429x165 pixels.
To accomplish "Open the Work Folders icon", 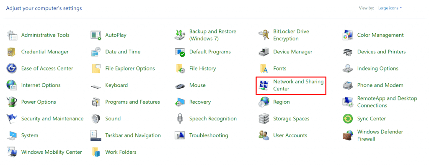I will point(96,152).
